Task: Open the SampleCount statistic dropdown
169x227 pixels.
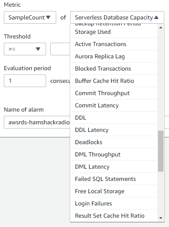Action: 30,17
